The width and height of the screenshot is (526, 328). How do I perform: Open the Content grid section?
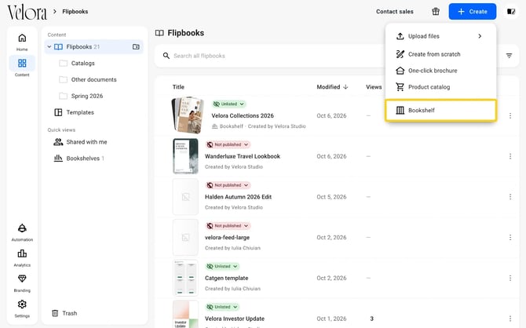point(22,67)
